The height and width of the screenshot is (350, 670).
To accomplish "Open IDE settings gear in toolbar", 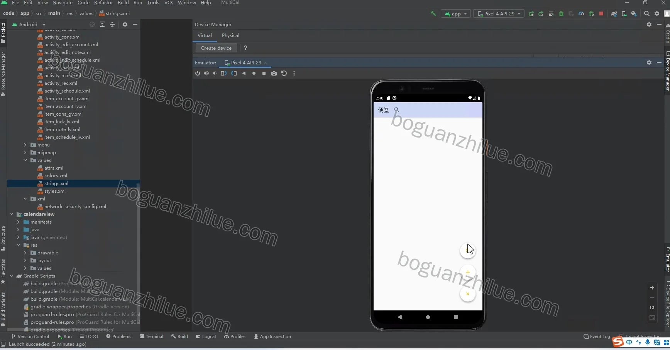I will click(x=657, y=13).
